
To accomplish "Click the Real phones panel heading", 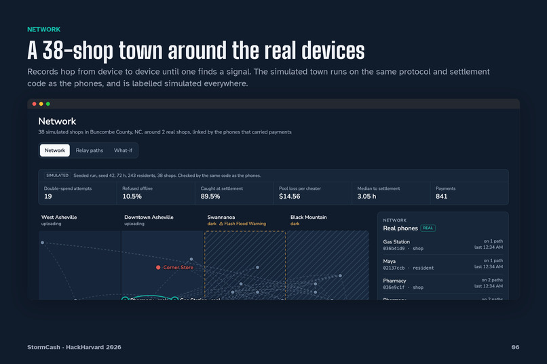I will (x=400, y=228).
